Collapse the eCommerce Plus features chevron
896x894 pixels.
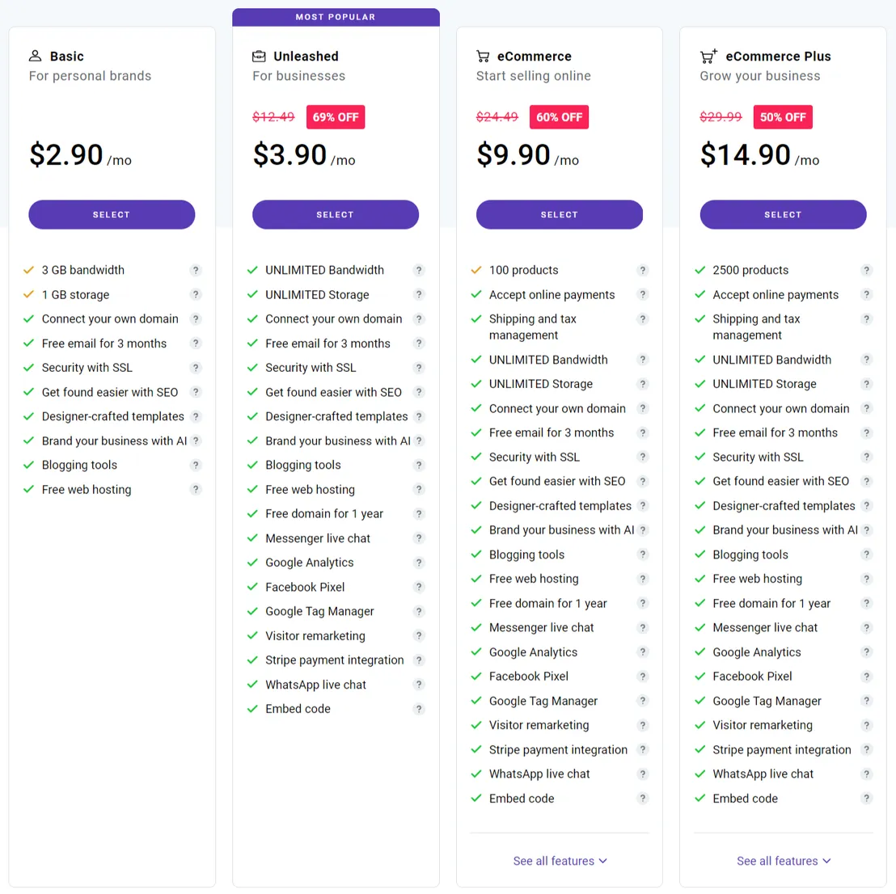(826, 861)
